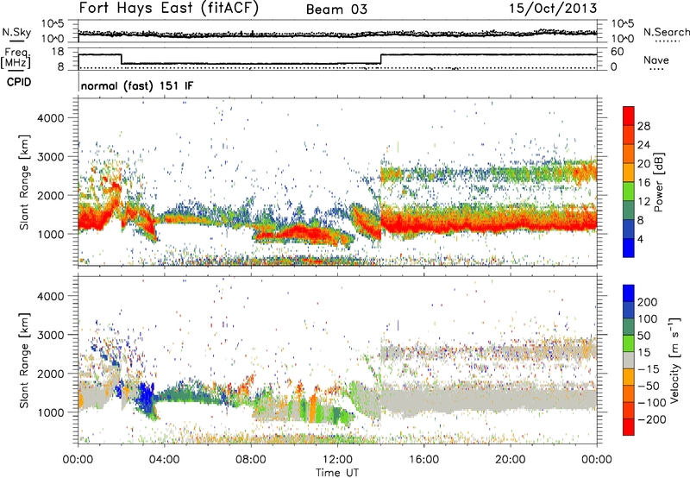The image size is (690, 478).
Task: Click the 'Nave' legend label
Action: pyautogui.click(x=656, y=60)
